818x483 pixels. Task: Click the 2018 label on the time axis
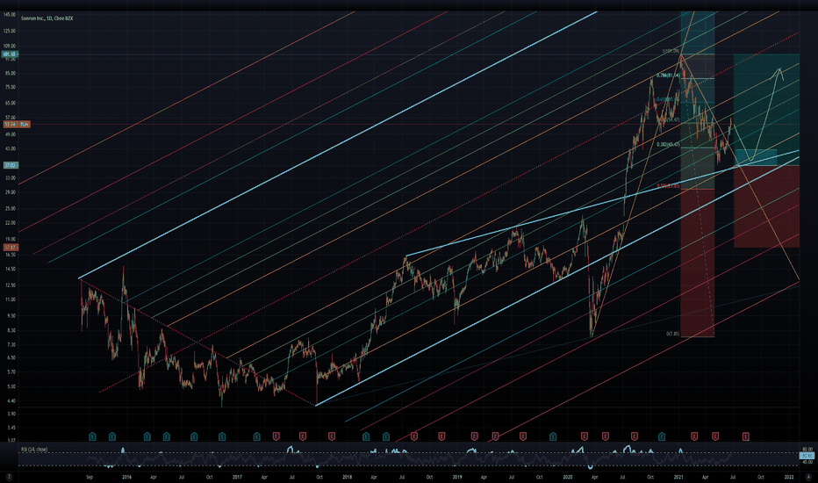pos(347,477)
